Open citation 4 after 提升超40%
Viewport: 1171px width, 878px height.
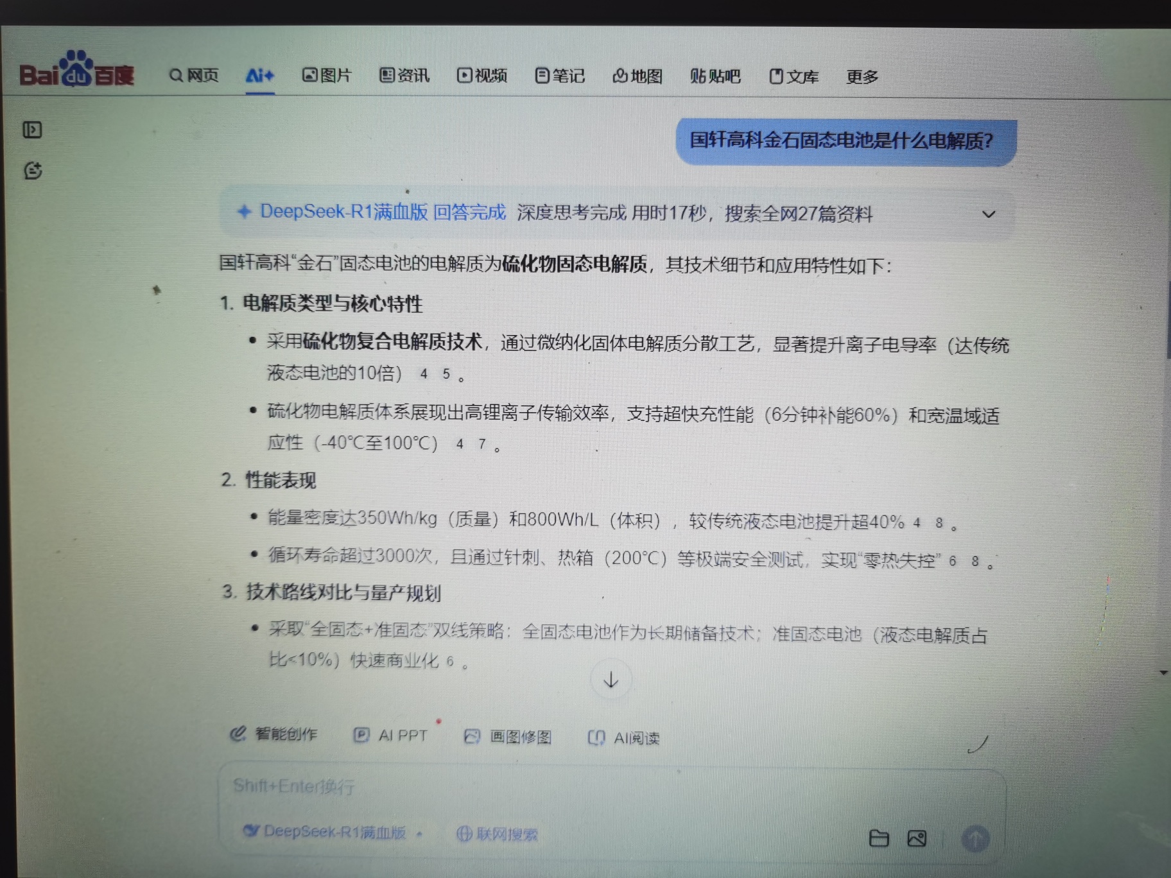coord(917,522)
